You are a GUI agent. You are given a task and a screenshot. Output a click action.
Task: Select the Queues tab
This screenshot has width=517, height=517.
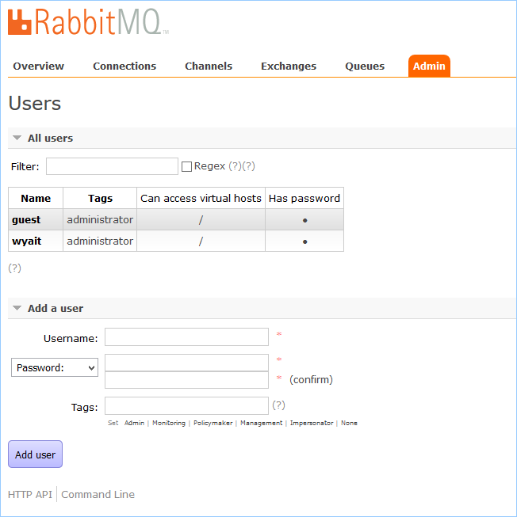point(365,66)
